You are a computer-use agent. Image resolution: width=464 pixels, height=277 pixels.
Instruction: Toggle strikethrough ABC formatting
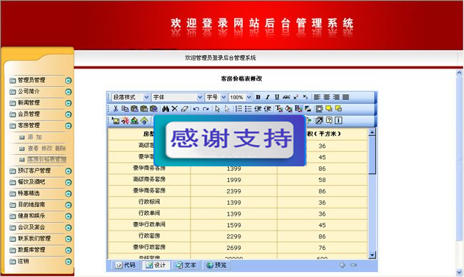(286, 97)
